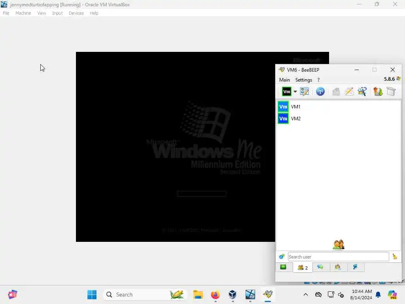Screen dimensions: 405x304
Task: Click the grey box icon in BeeBEEP toolbar
Action: 391,91
